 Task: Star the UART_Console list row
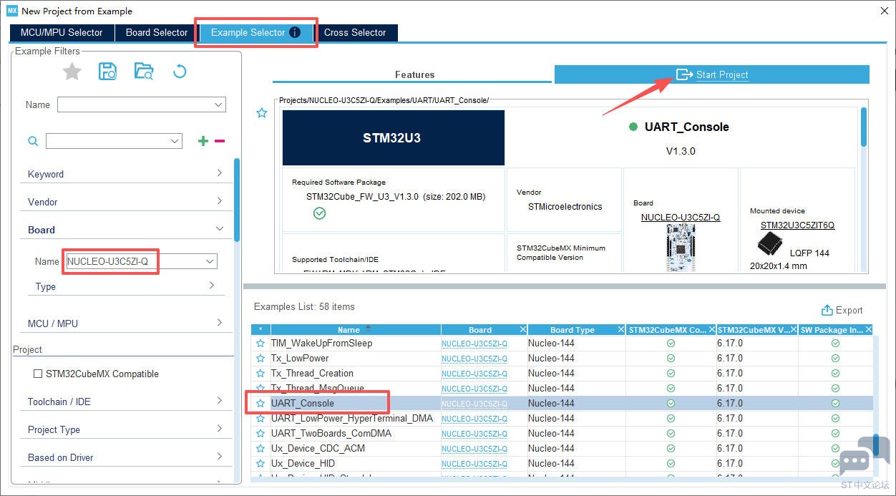coord(260,403)
